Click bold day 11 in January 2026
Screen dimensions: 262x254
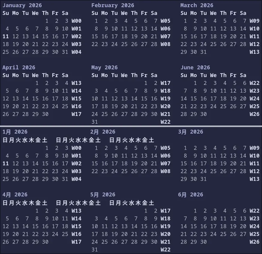coord(6,36)
